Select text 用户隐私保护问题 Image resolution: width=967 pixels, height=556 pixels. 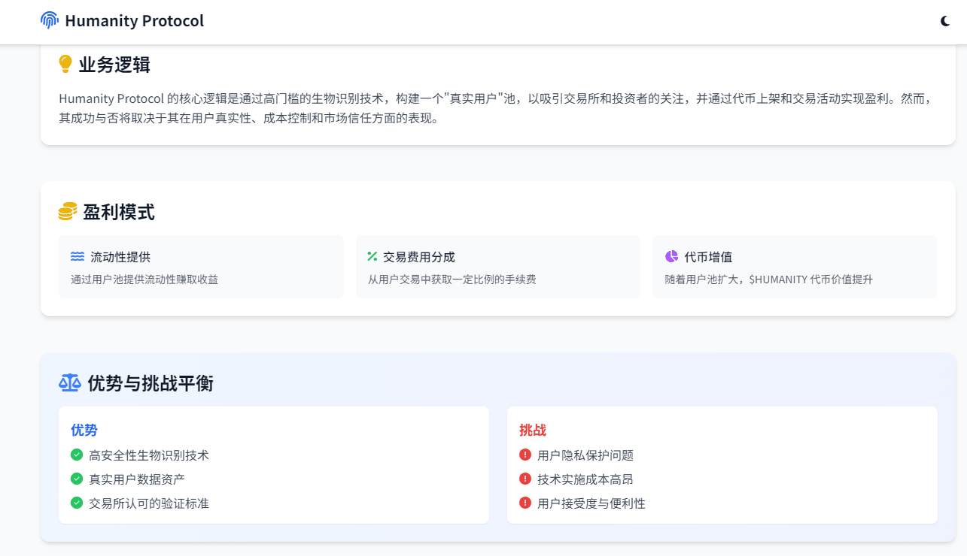tap(585, 455)
